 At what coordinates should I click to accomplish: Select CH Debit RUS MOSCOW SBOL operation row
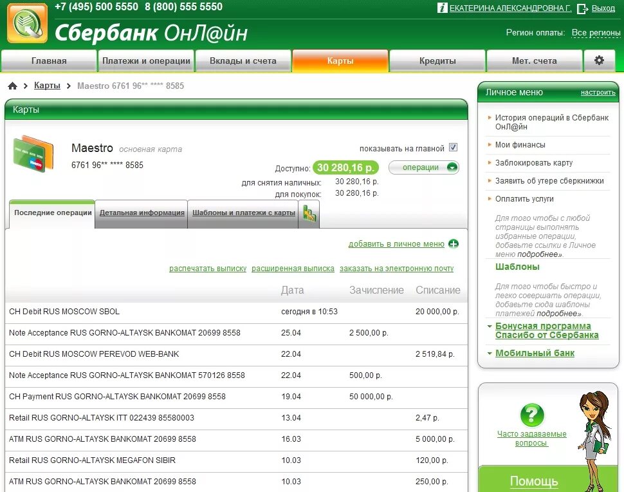[x=236, y=312]
